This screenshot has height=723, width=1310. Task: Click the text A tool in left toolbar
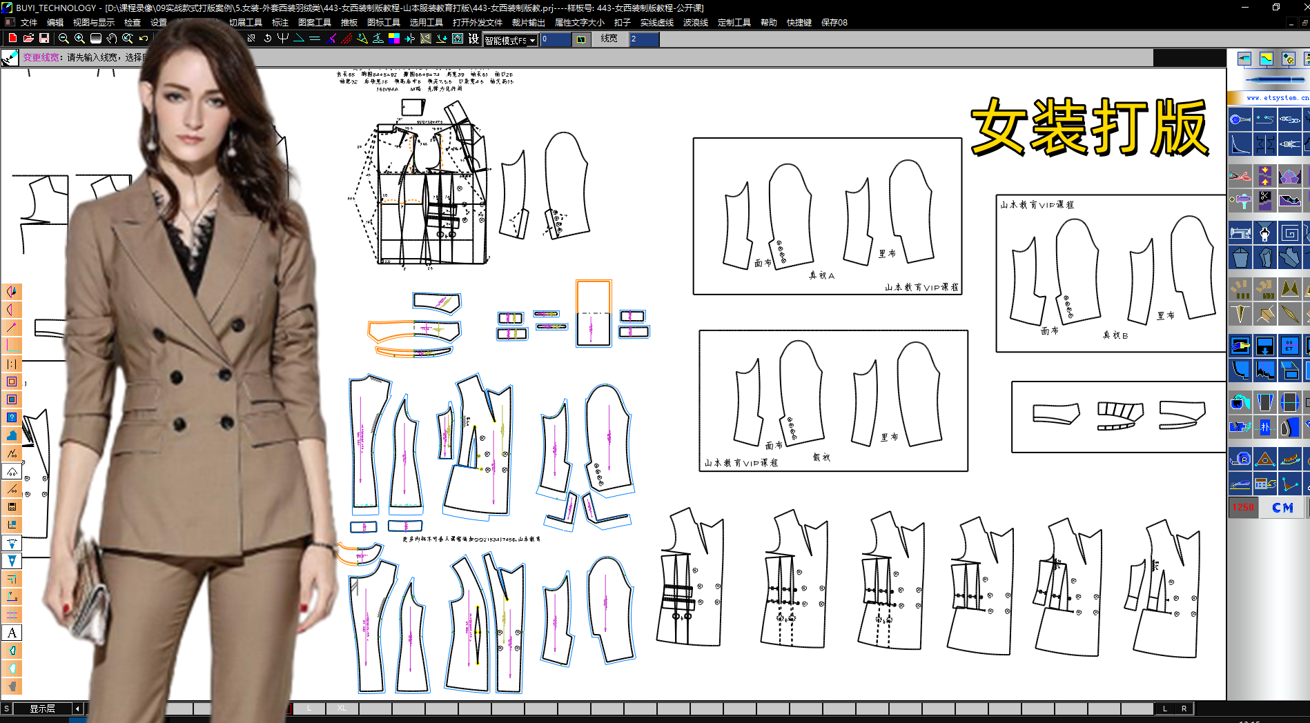coord(12,633)
